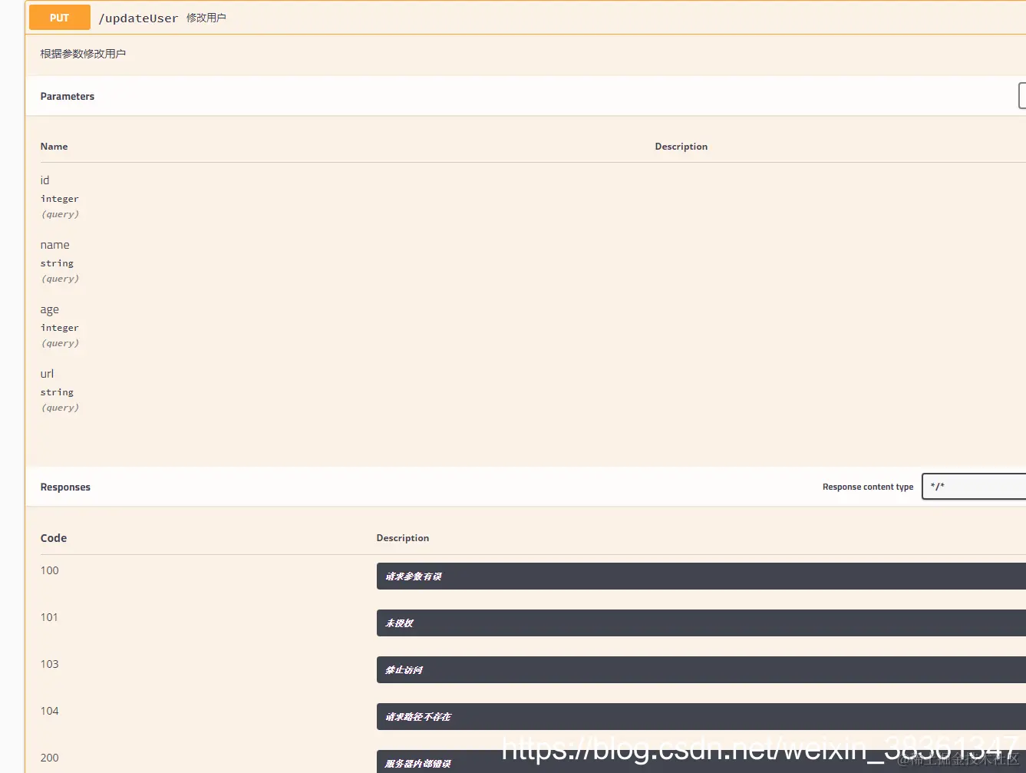The height and width of the screenshot is (773, 1026).
Task: Click the /updateUser endpoint path
Action: (138, 18)
